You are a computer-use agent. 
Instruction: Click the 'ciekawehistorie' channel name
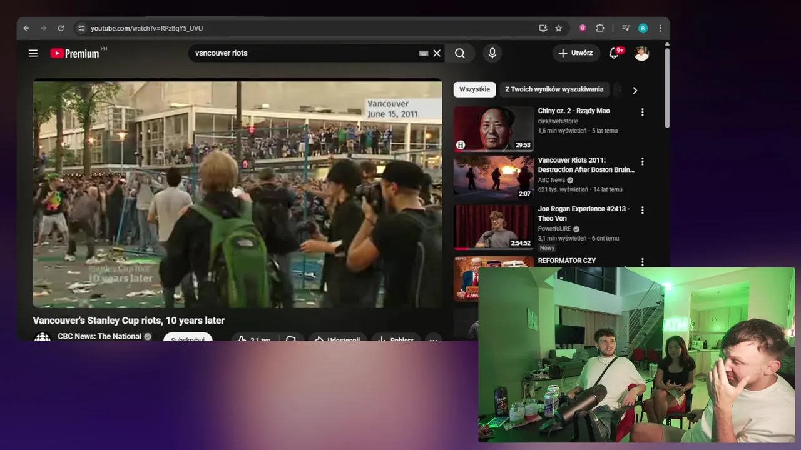pyautogui.click(x=558, y=121)
